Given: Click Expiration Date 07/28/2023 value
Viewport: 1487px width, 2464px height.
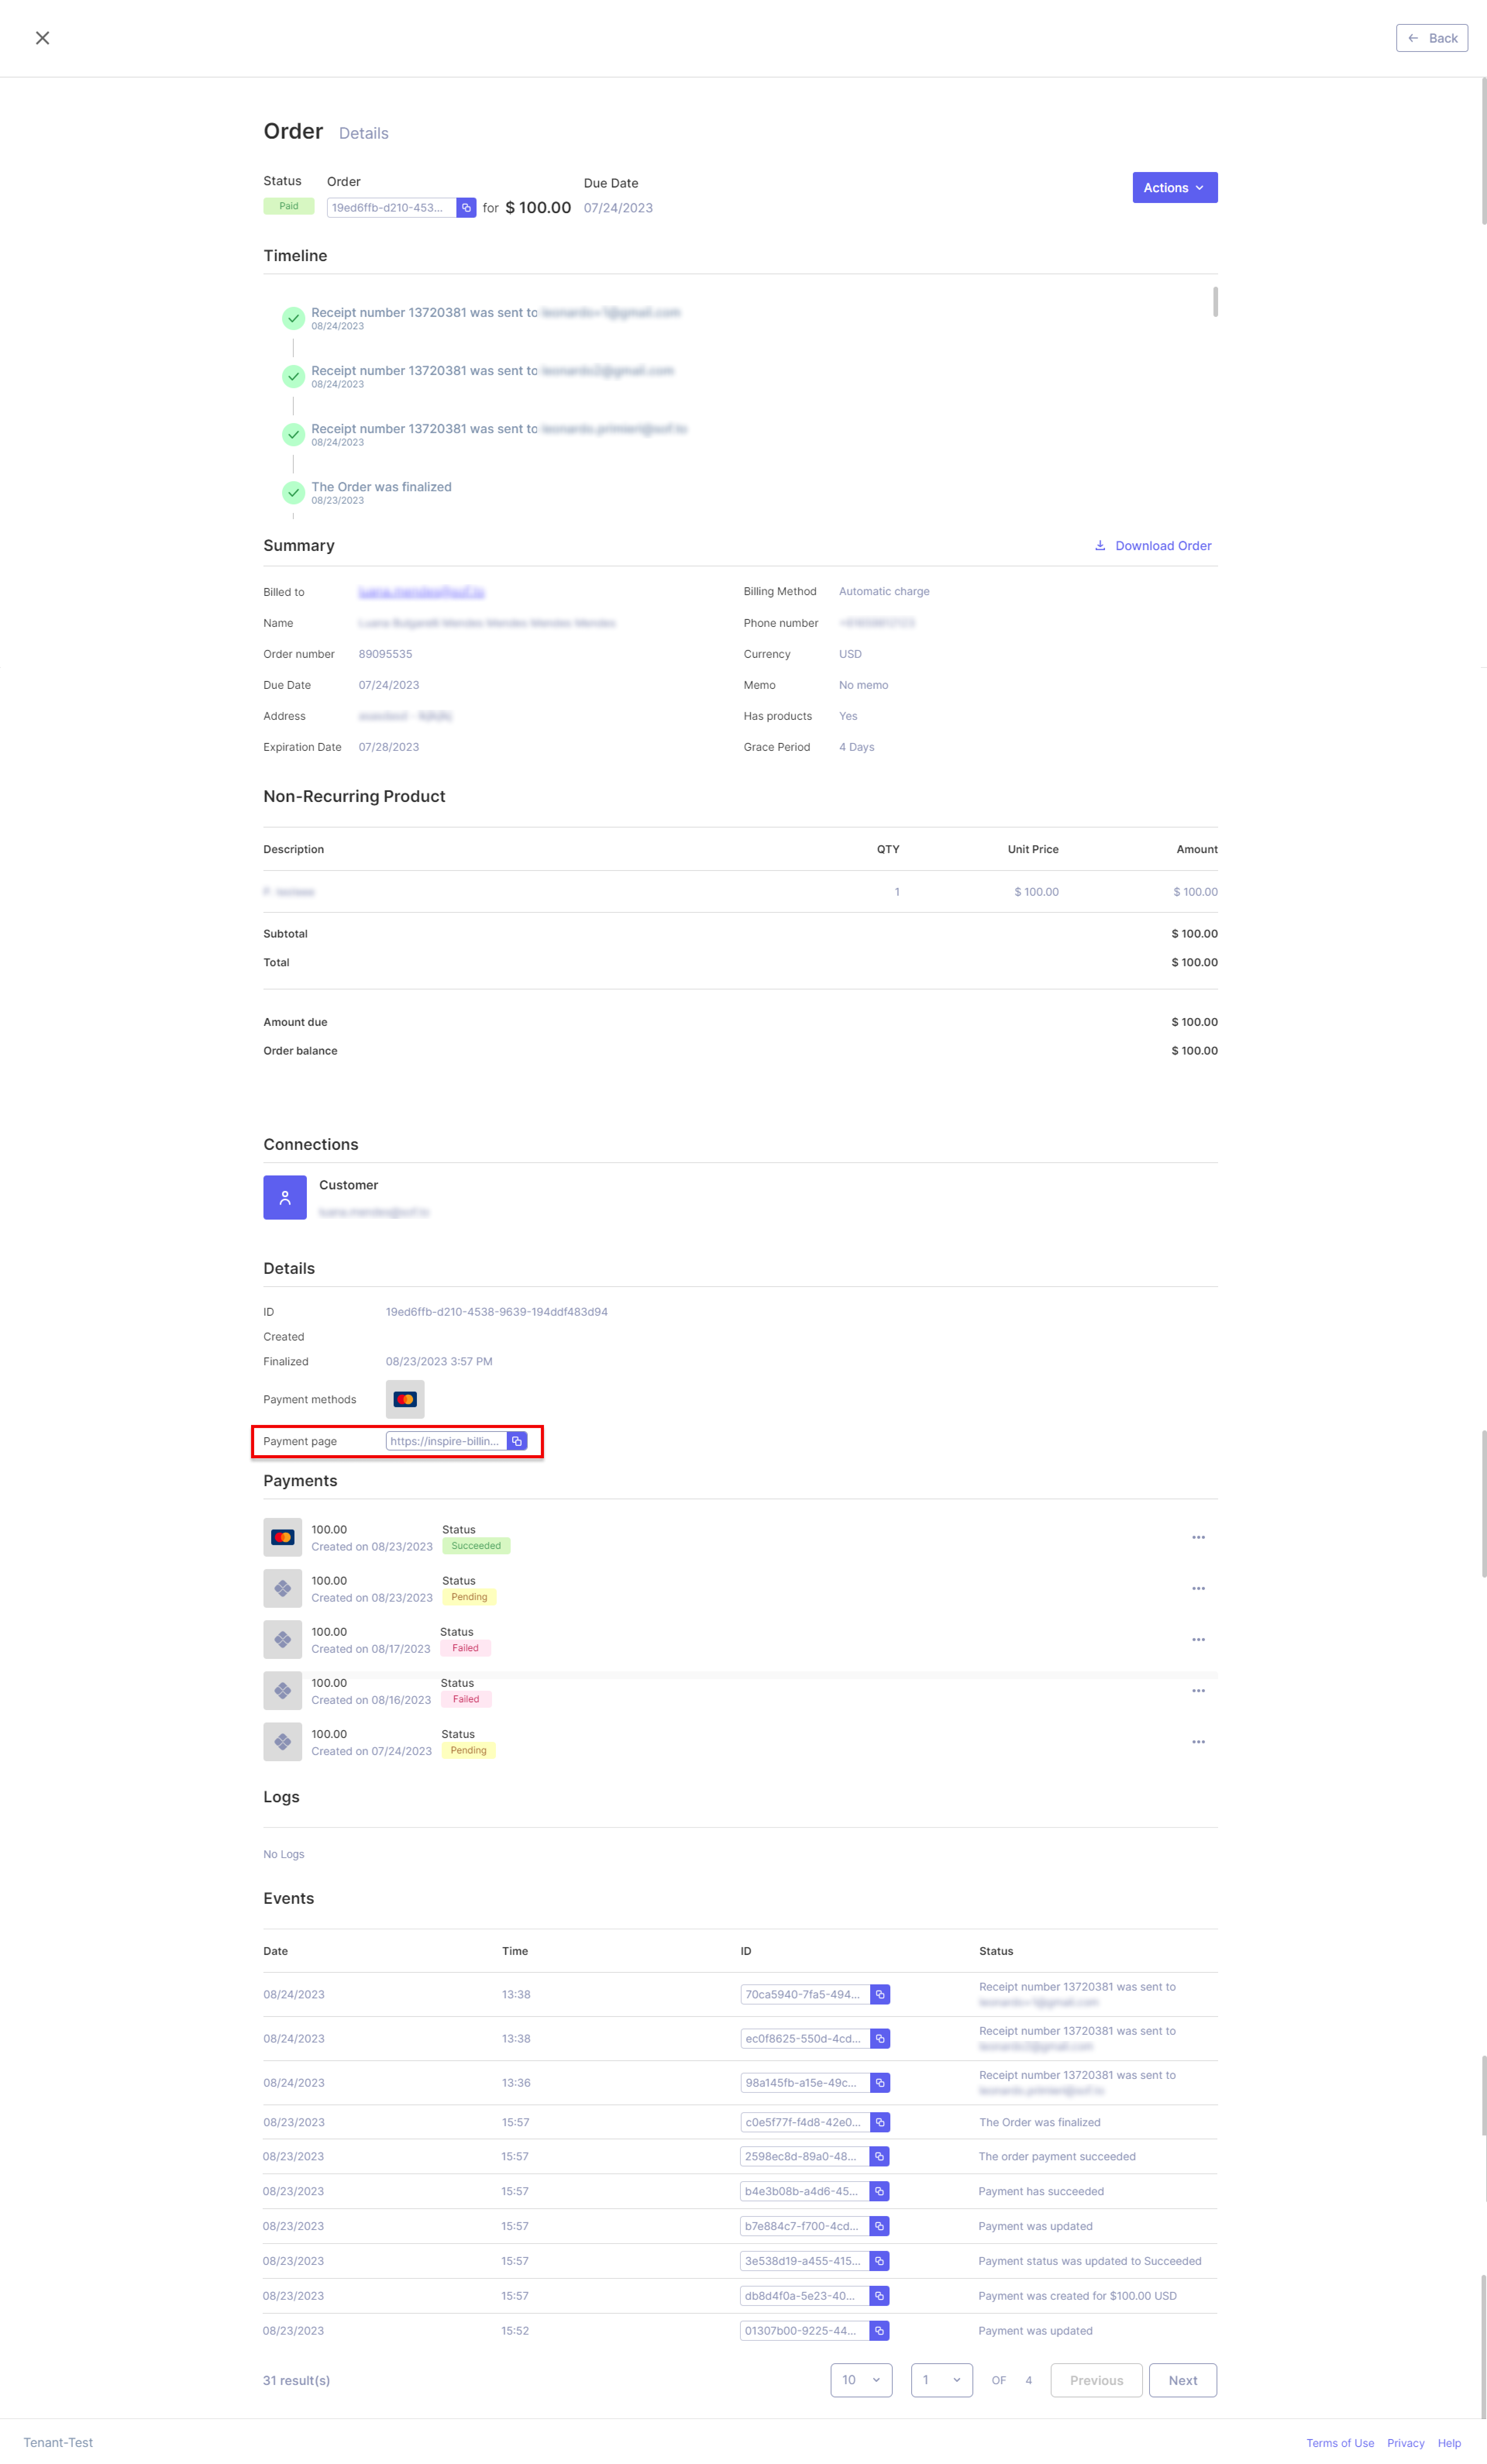Looking at the screenshot, I should point(389,747).
